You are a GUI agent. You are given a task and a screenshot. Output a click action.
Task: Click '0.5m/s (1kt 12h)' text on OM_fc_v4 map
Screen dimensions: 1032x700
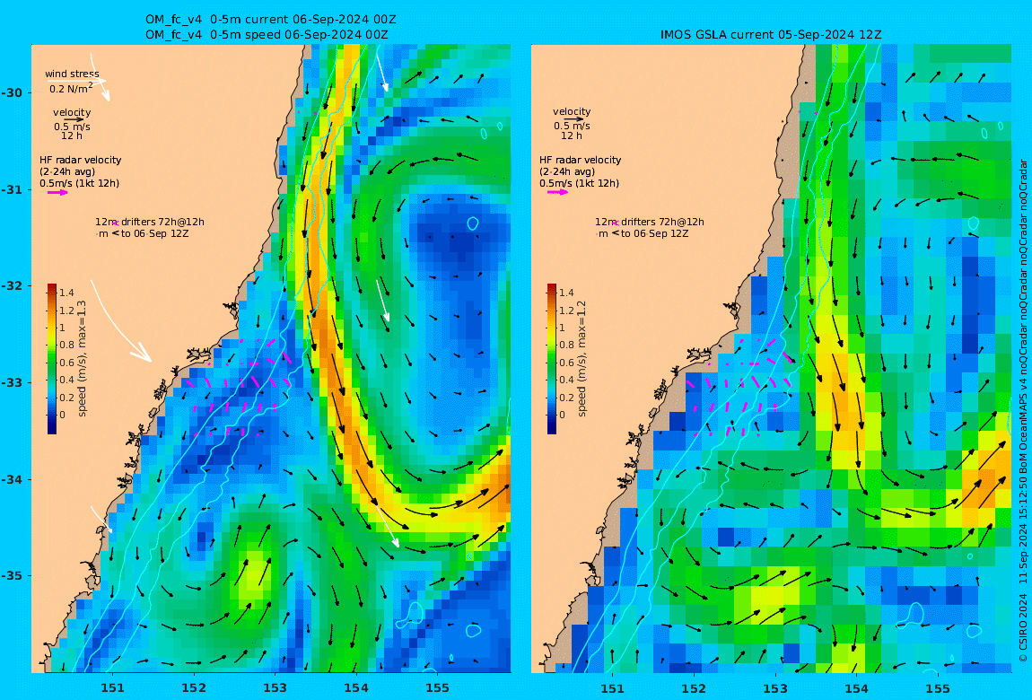click(80, 183)
